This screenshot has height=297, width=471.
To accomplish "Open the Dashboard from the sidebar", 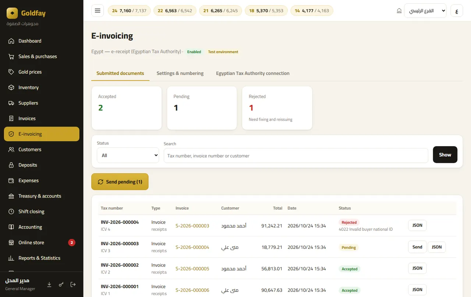I will pyautogui.click(x=42, y=41).
